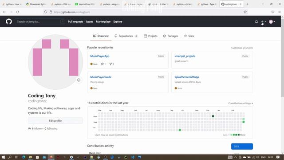
Task: Select the Overview tab
Action: click(101, 36)
